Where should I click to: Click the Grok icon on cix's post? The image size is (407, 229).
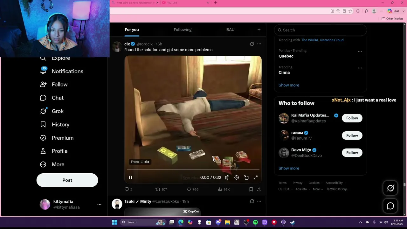click(x=252, y=44)
